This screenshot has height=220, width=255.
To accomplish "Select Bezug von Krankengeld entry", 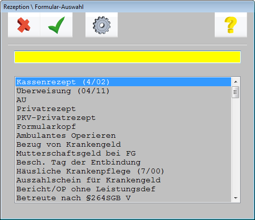I will [123, 145].
